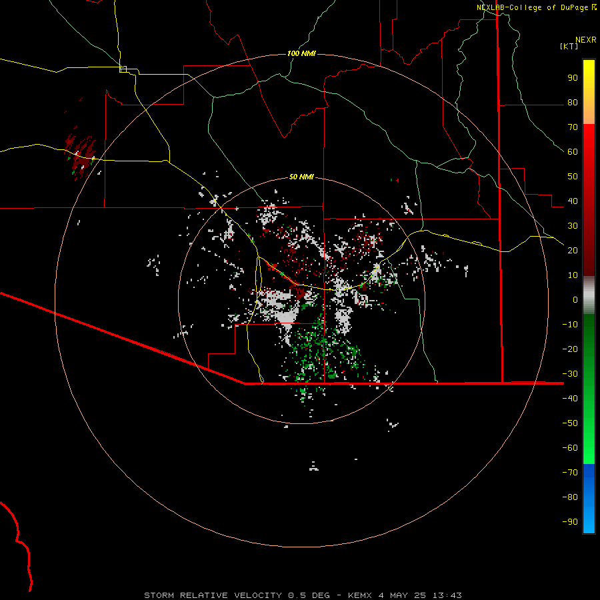Viewport: 600px width, 600px height.
Task: Click the -20 value on the velocity scale
Action: tap(570, 349)
